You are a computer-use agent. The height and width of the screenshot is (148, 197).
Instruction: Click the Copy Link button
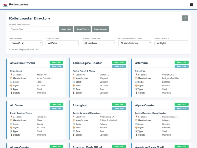click(x=66, y=29)
